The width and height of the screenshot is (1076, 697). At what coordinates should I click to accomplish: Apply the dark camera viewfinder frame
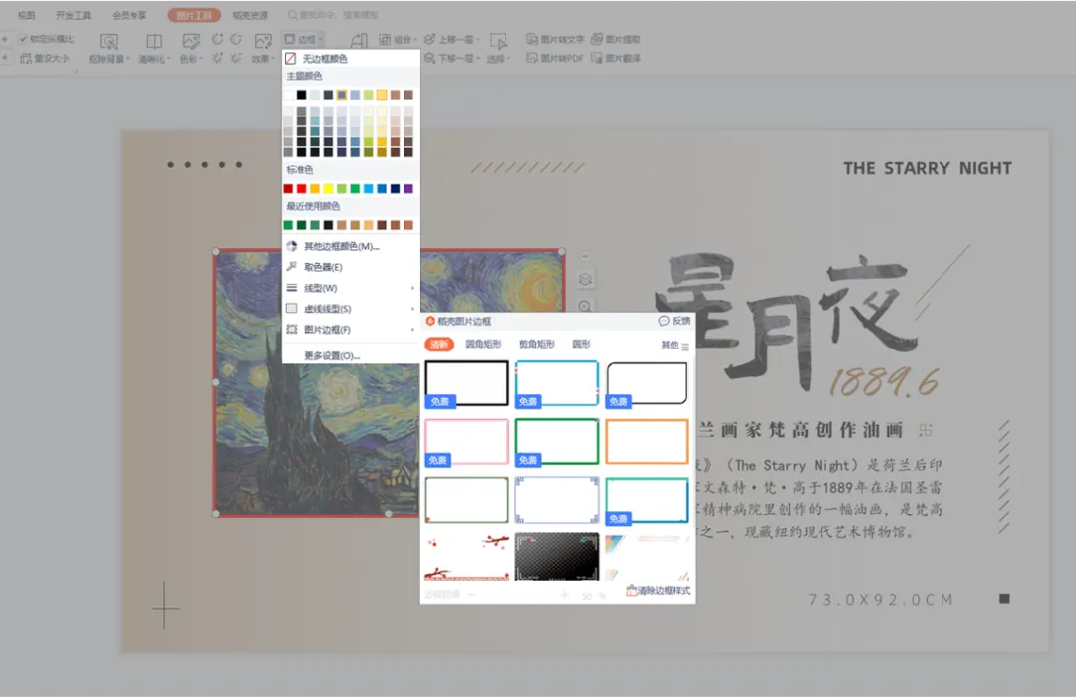coord(557,557)
